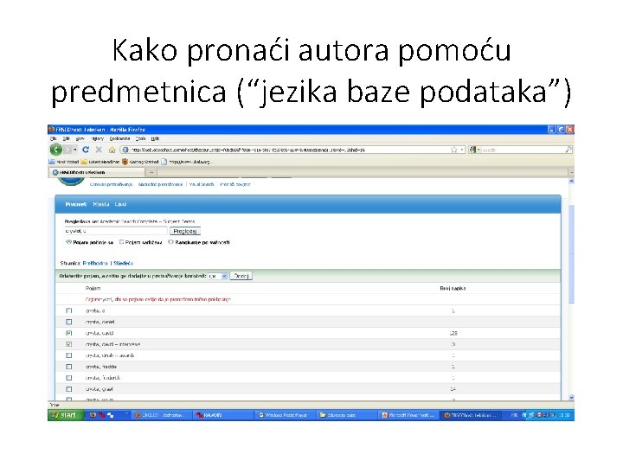
Task: Select the 'Rangiranje po važnosti' radio button
Action: point(170,242)
